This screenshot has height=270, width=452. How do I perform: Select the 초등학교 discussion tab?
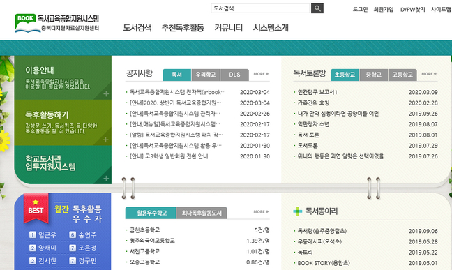tap(345, 75)
